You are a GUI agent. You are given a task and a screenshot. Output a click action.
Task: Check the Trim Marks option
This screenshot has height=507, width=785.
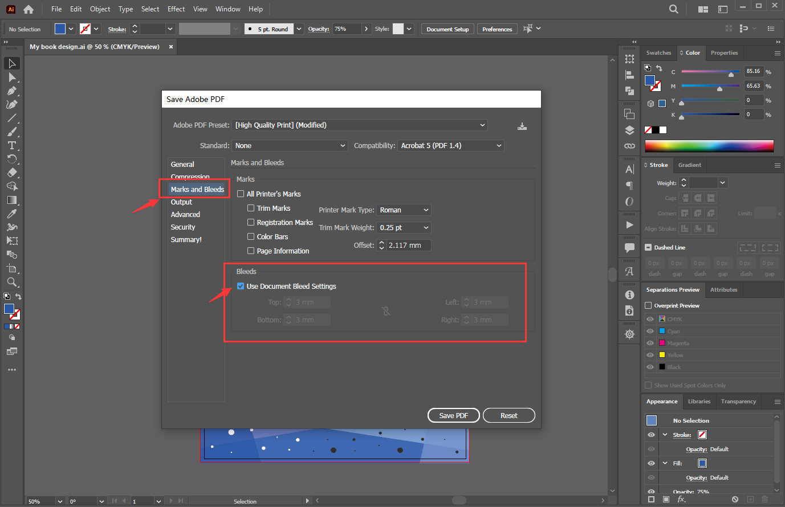(251, 208)
